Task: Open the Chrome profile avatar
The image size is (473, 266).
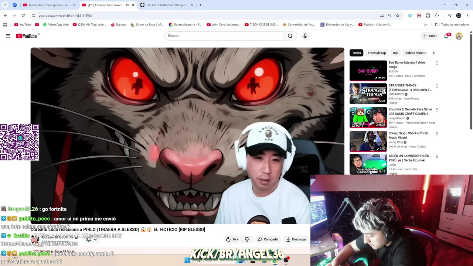Action: tap(459, 16)
